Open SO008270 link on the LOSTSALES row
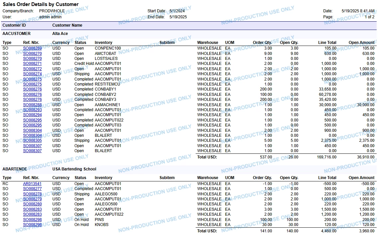 point(32,59)
